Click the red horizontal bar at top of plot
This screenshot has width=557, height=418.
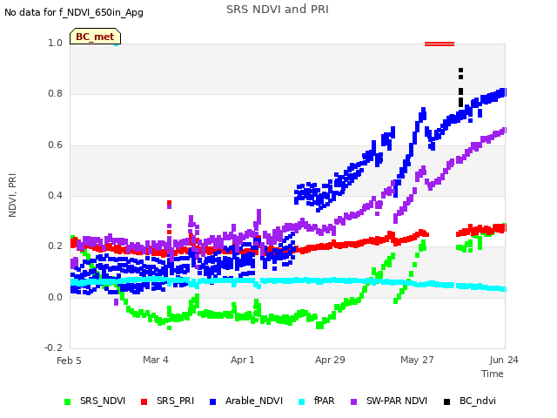440,44
